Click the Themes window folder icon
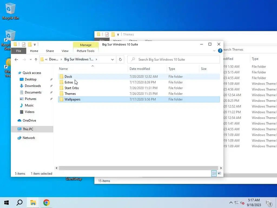Viewport: 277px width, 208px height. tap(99, 34)
